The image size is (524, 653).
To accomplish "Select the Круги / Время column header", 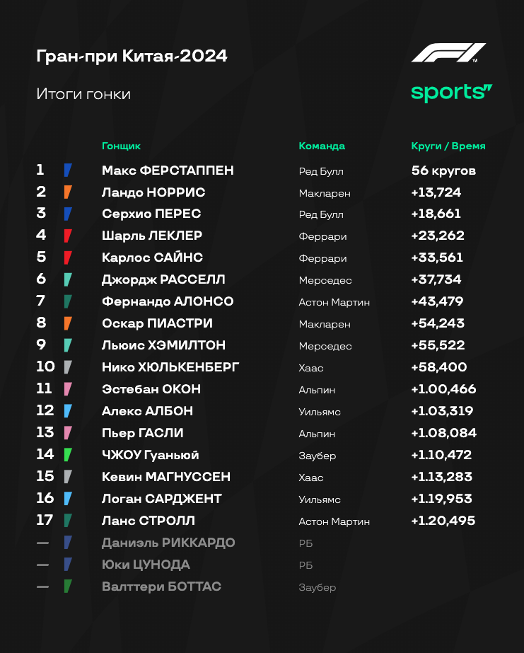I will coord(448,146).
